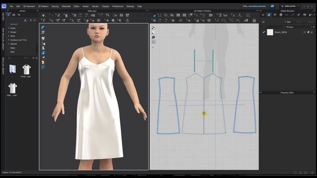Click the bottom blue icon in the 3D window's vertical toolbar
Screen dimensions: 317x178
point(43,67)
